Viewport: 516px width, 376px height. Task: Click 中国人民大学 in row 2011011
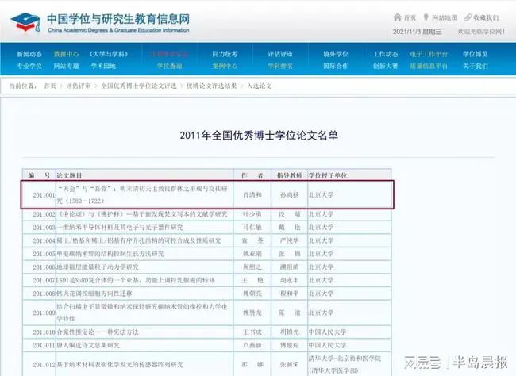pos(327,345)
